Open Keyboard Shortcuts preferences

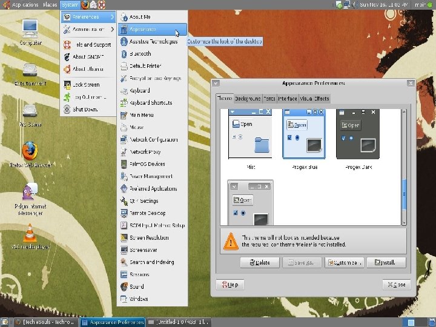click(x=153, y=103)
